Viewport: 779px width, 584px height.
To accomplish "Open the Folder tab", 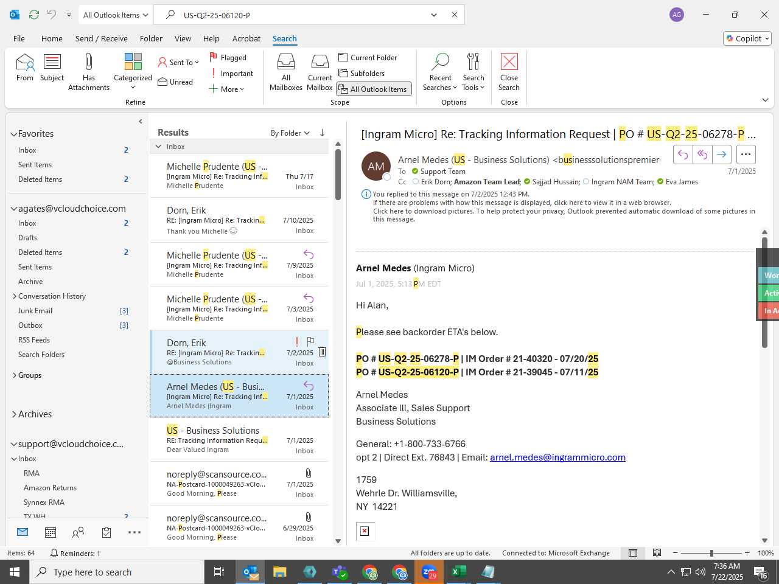I will coord(151,38).
